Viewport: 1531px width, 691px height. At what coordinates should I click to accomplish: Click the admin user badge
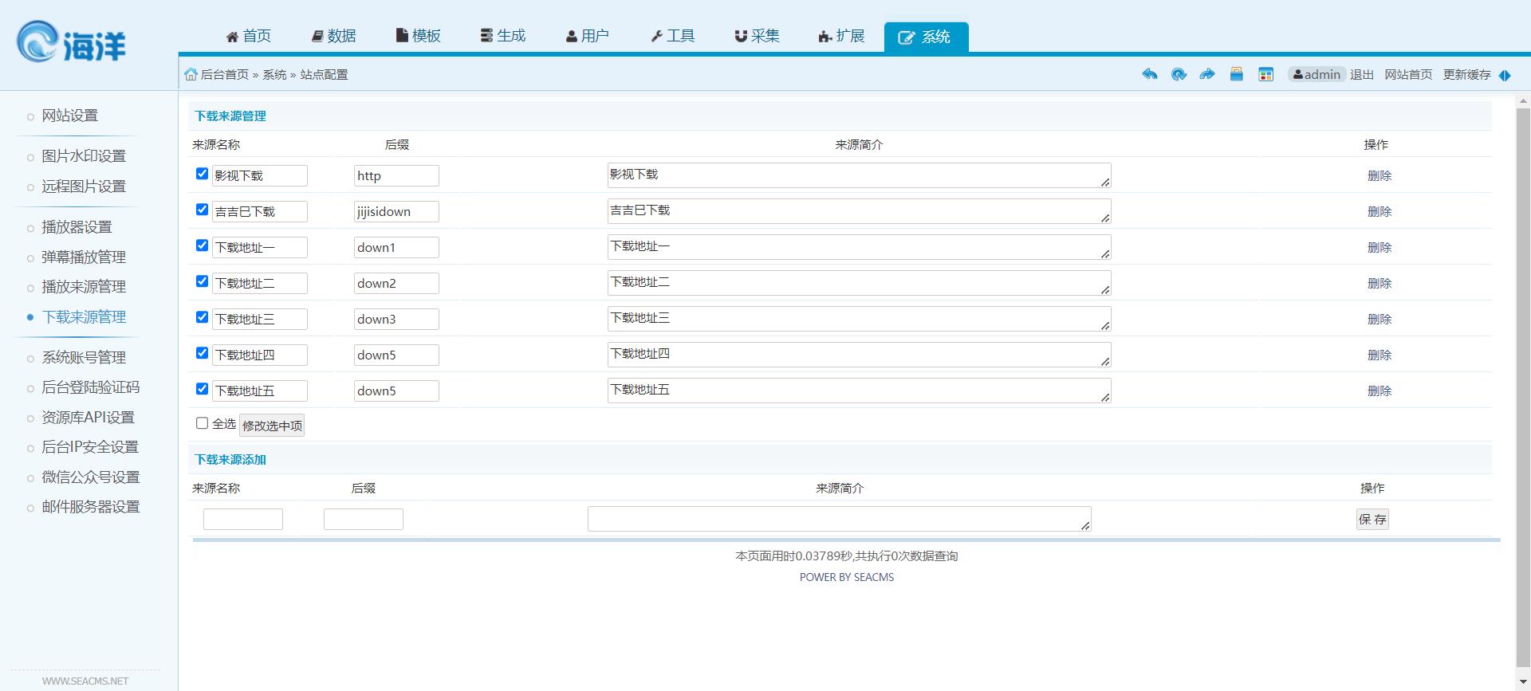1317,74
